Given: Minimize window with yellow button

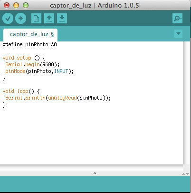Looking at the screenshot, I should pos(16,5).
